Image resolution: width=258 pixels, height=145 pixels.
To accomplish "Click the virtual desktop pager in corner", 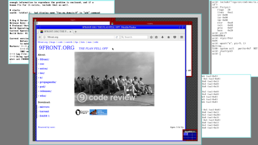I will 190,135.
